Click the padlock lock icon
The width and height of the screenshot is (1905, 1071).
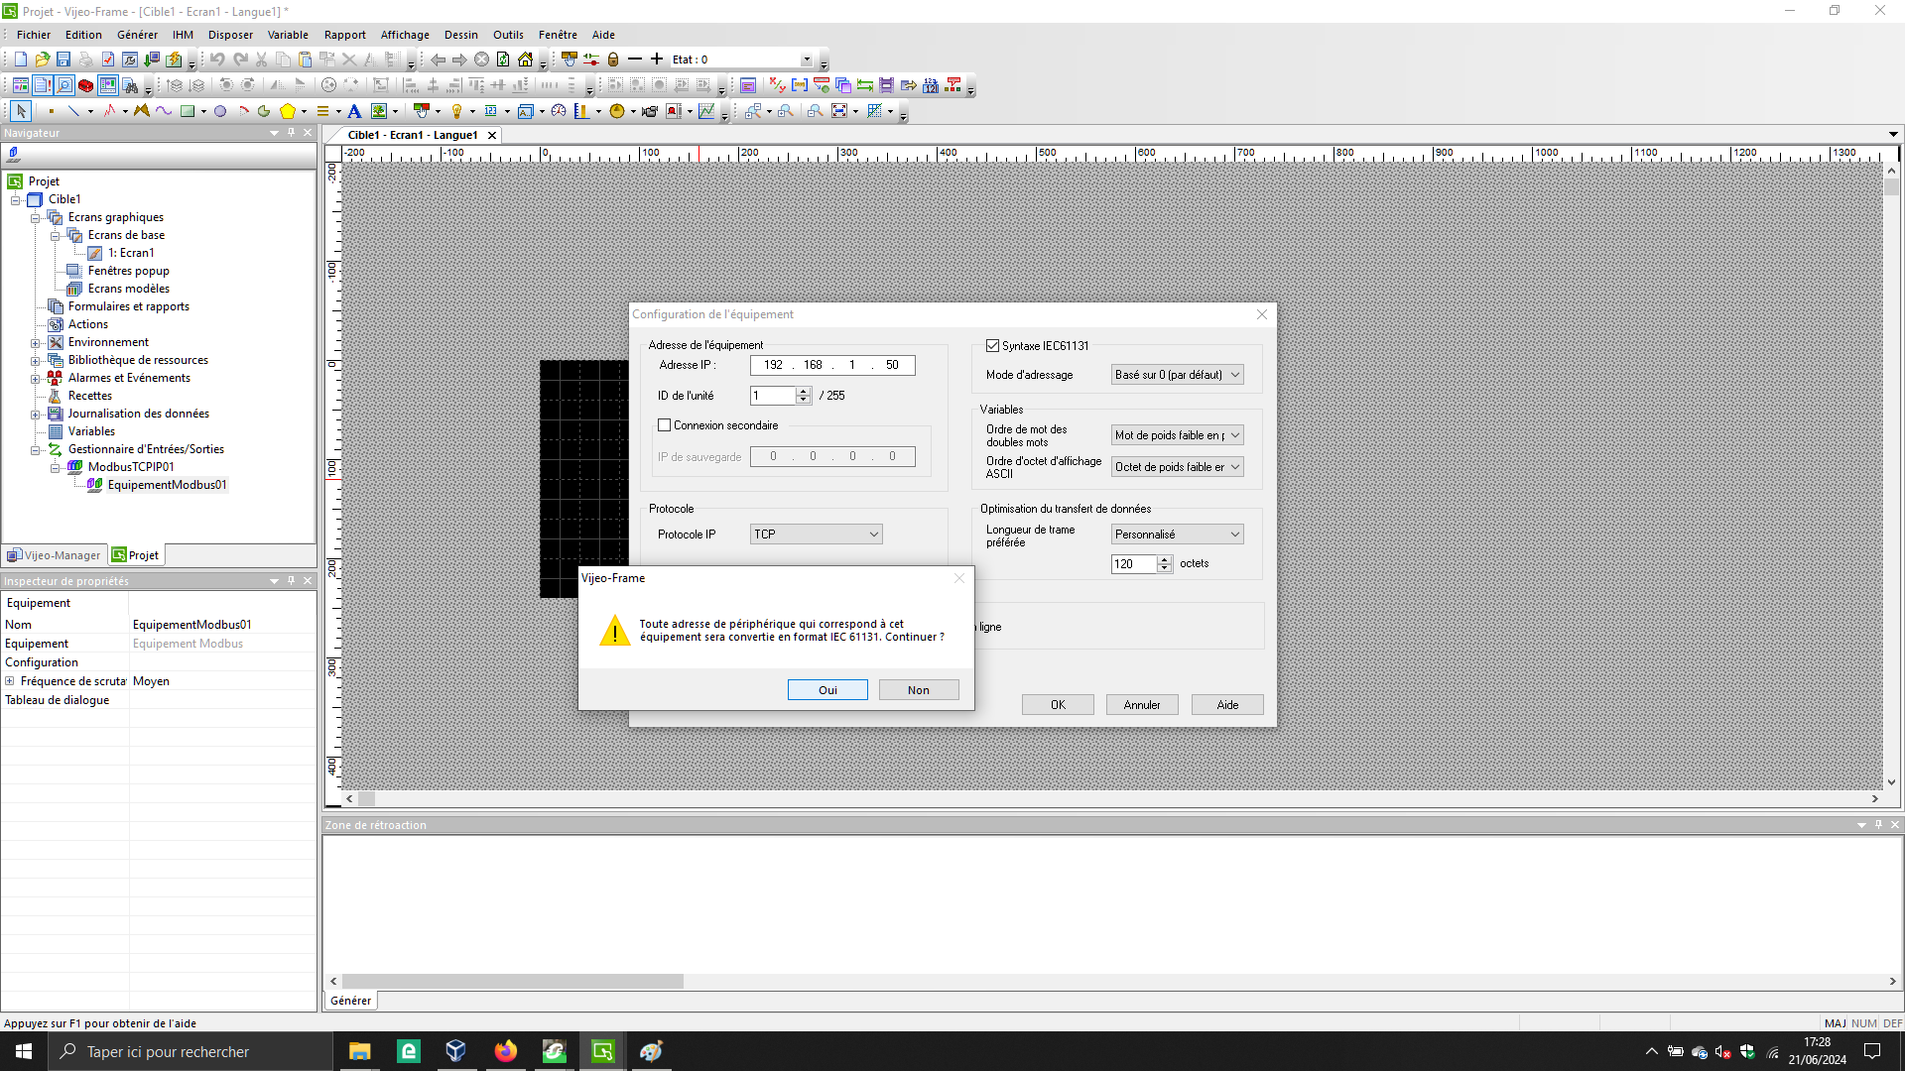tap(613, 59)
